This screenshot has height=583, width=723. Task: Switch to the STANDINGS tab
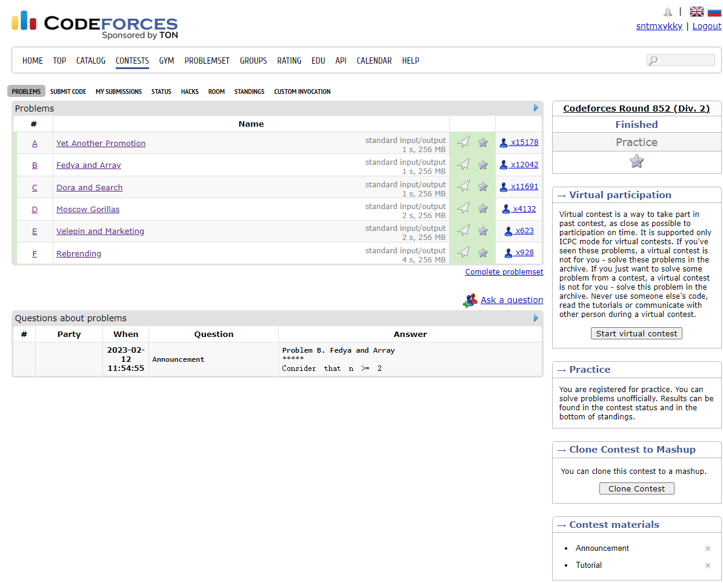249,92
